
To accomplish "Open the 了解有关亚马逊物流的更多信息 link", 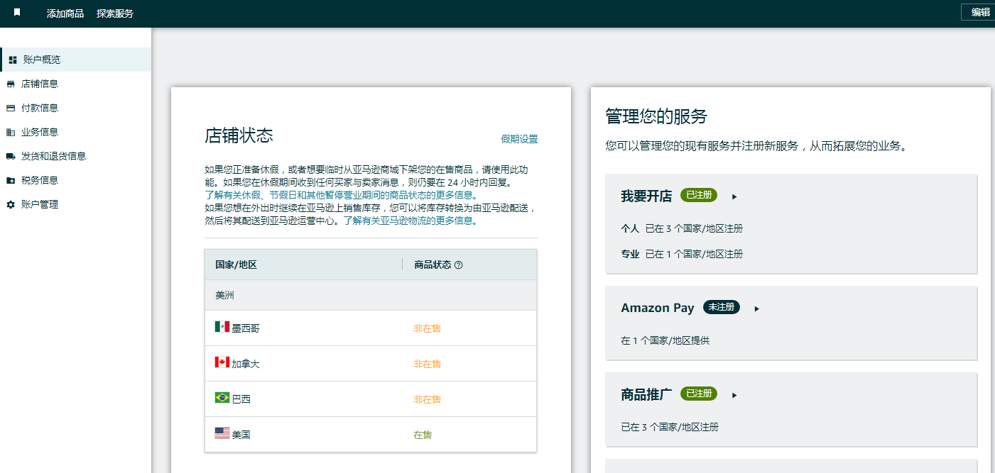I will pos(410,221).
